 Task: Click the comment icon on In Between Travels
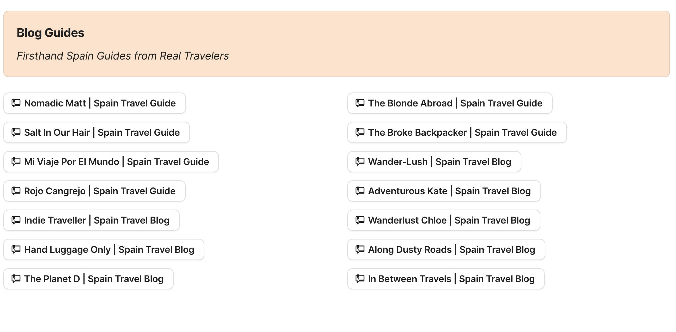click(360, 279)
